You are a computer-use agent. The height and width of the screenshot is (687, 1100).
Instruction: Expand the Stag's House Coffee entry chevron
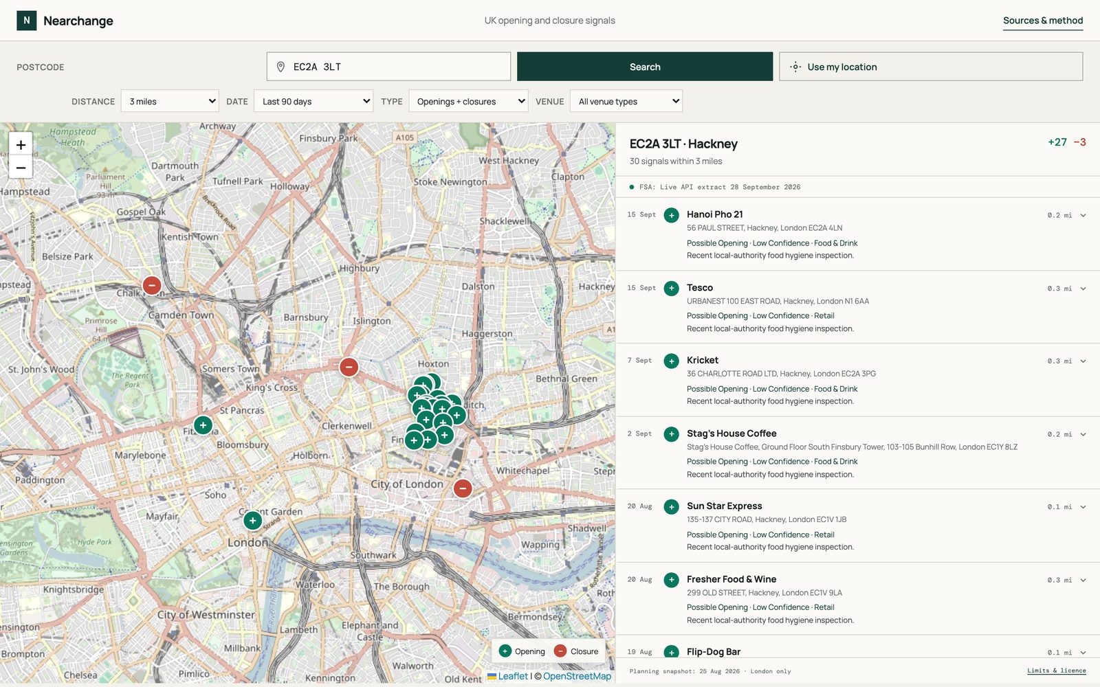[1083, 434]
